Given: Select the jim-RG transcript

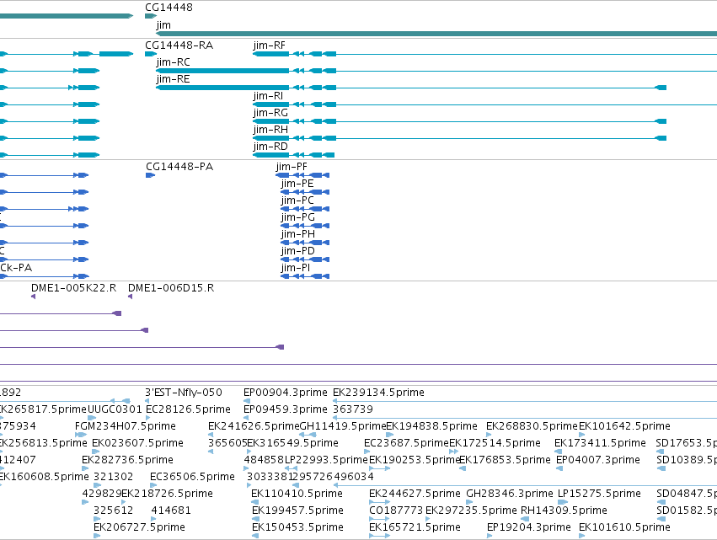Looking at the screenshot, I should click(459, 121).
